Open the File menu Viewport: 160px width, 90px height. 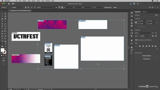coord(16,1)
